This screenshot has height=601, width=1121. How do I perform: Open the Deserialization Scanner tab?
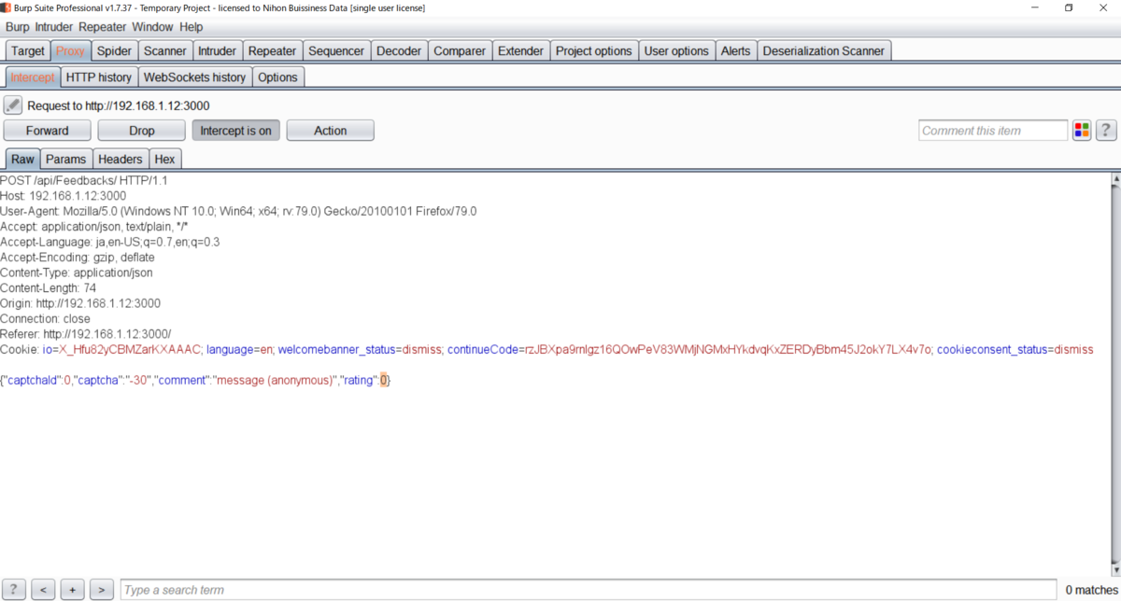[x=824, y=51]
